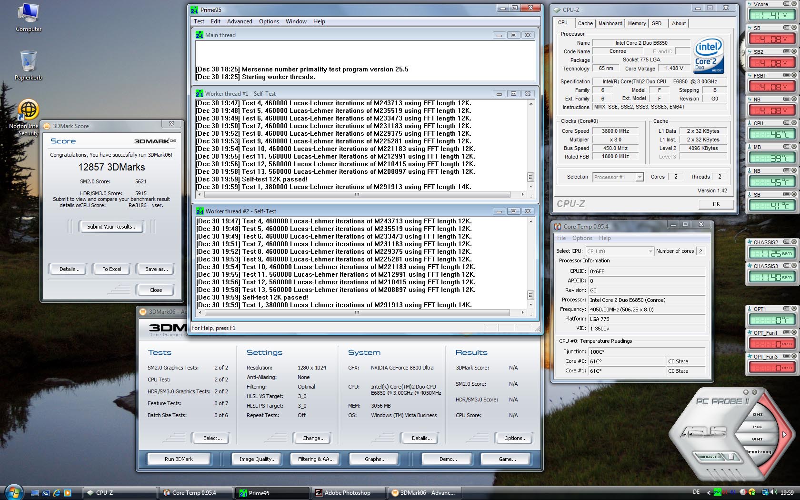The image size is (800, 500).
Task: Click the Prime95 tray icon
Action: click(717, 492)
